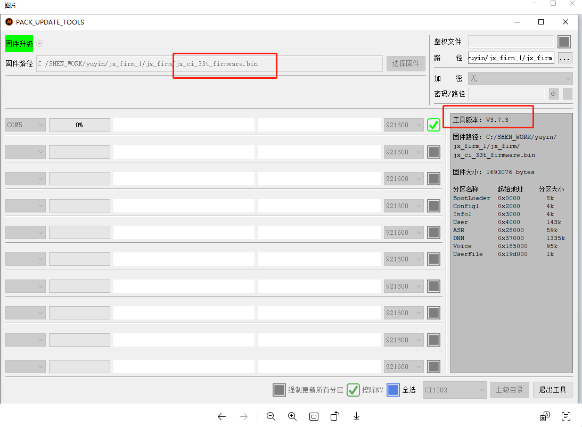Click the 鉴权文件 input field
Viewport: 582px width, 427px height.
511,42
